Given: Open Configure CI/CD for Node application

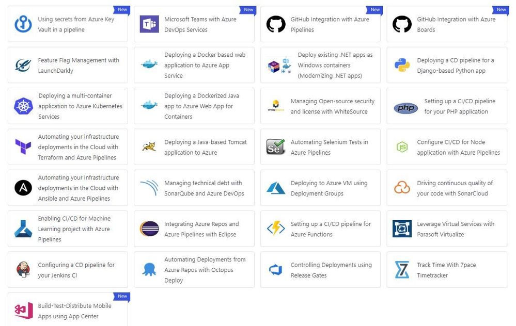Looking at the screenshot, I should tap(447, 147).
